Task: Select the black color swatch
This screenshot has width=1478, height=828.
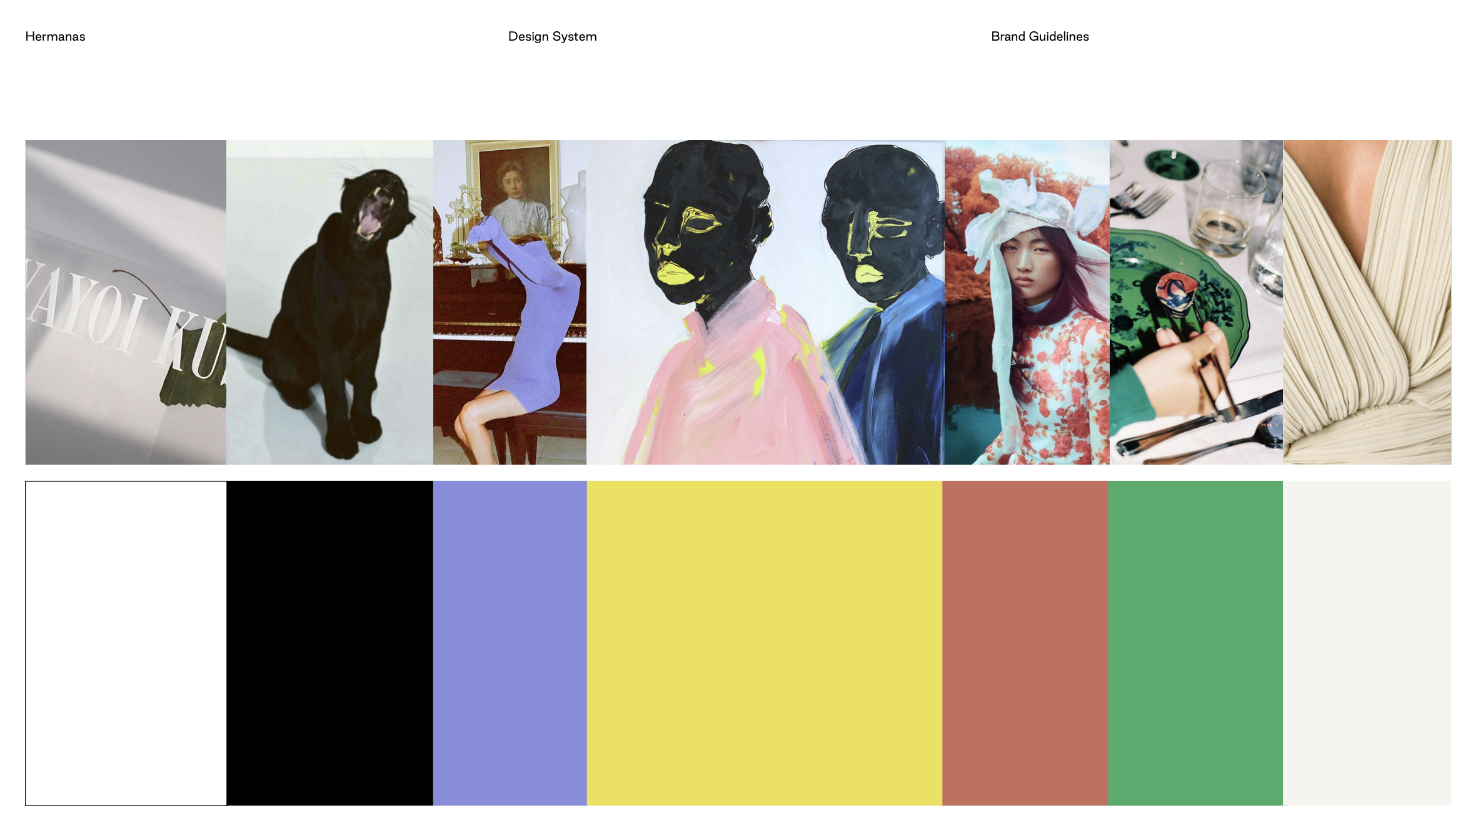Action: click(x=329, y=643)
